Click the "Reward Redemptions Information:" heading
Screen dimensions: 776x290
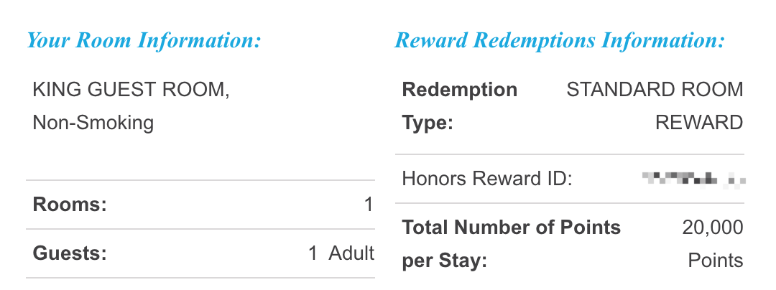(x=560, y=40)
